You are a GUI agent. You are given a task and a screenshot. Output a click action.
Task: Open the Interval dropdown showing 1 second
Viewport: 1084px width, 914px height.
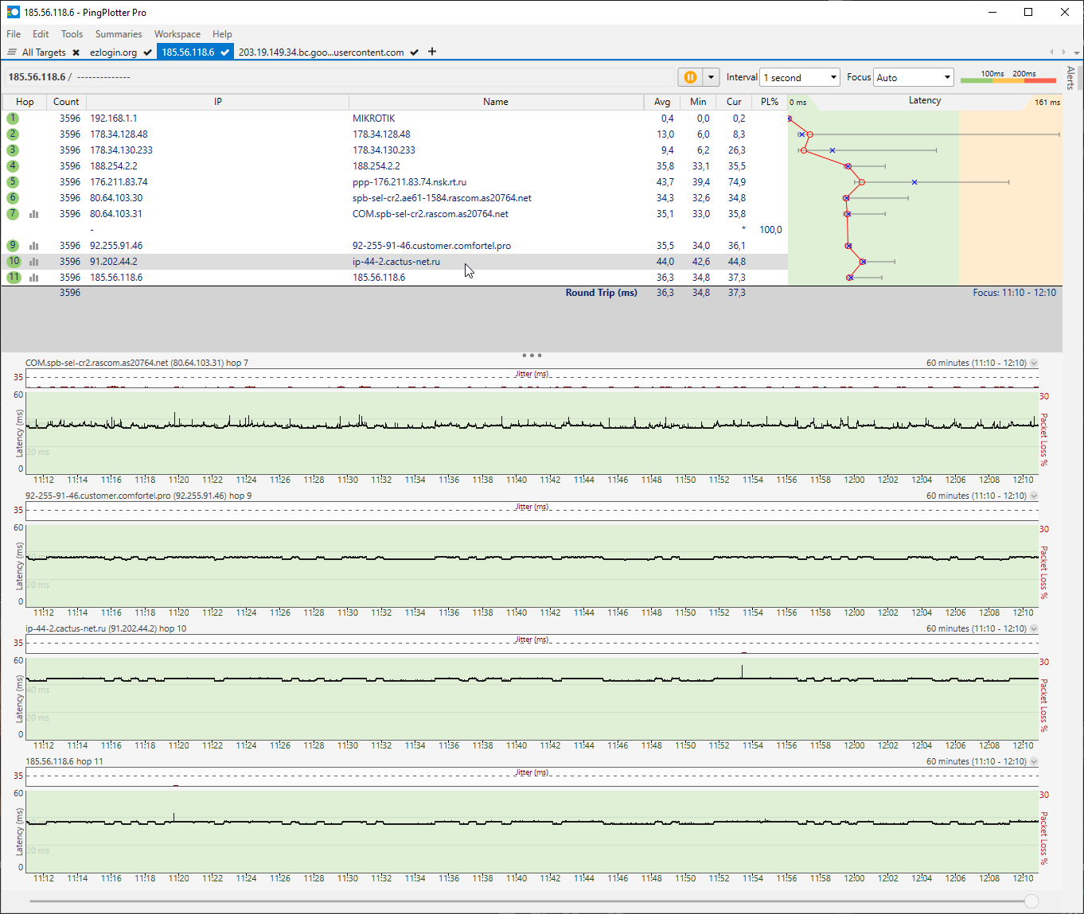[800, 77]
